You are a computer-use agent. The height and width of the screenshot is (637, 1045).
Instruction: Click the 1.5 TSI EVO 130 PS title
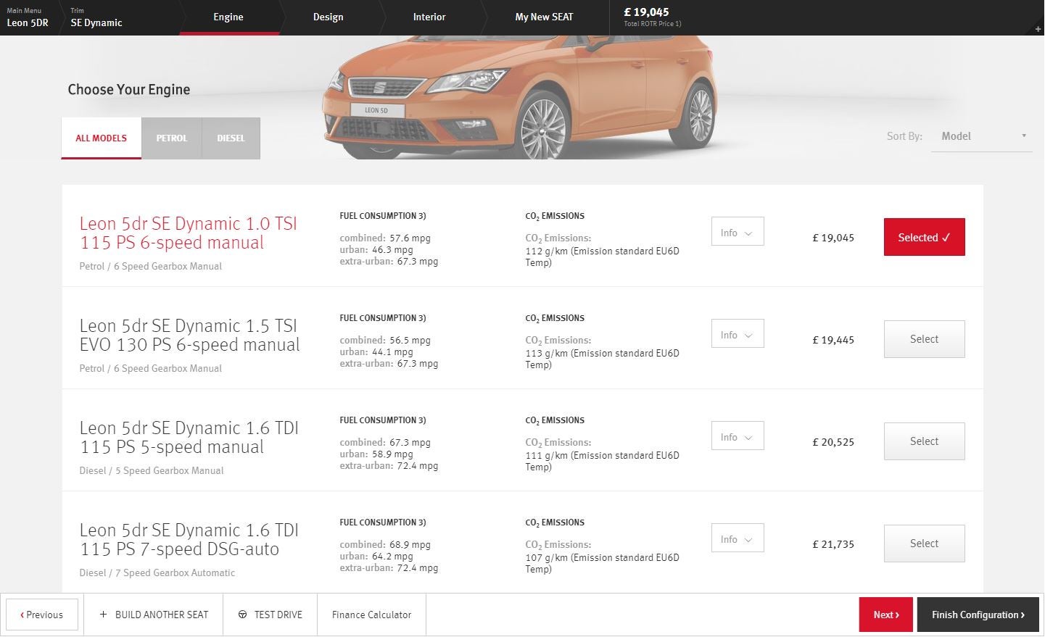pyautogui.click(x=189, y=335)
